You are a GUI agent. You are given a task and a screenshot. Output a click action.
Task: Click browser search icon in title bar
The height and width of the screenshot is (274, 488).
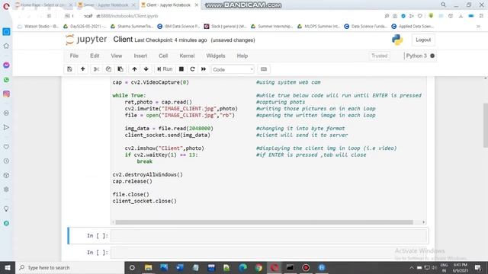pyautogui.click(x=443, y=5)
